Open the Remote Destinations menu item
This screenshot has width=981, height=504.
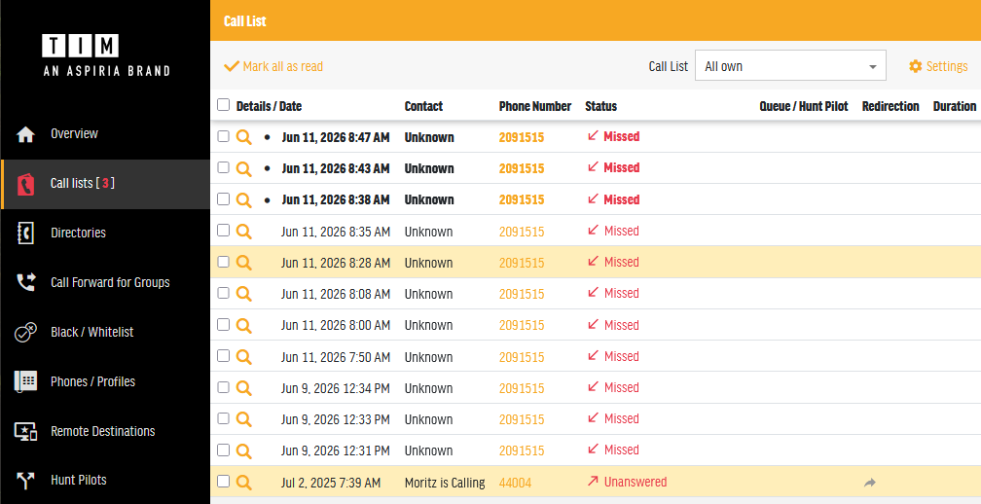pos(105,431)
